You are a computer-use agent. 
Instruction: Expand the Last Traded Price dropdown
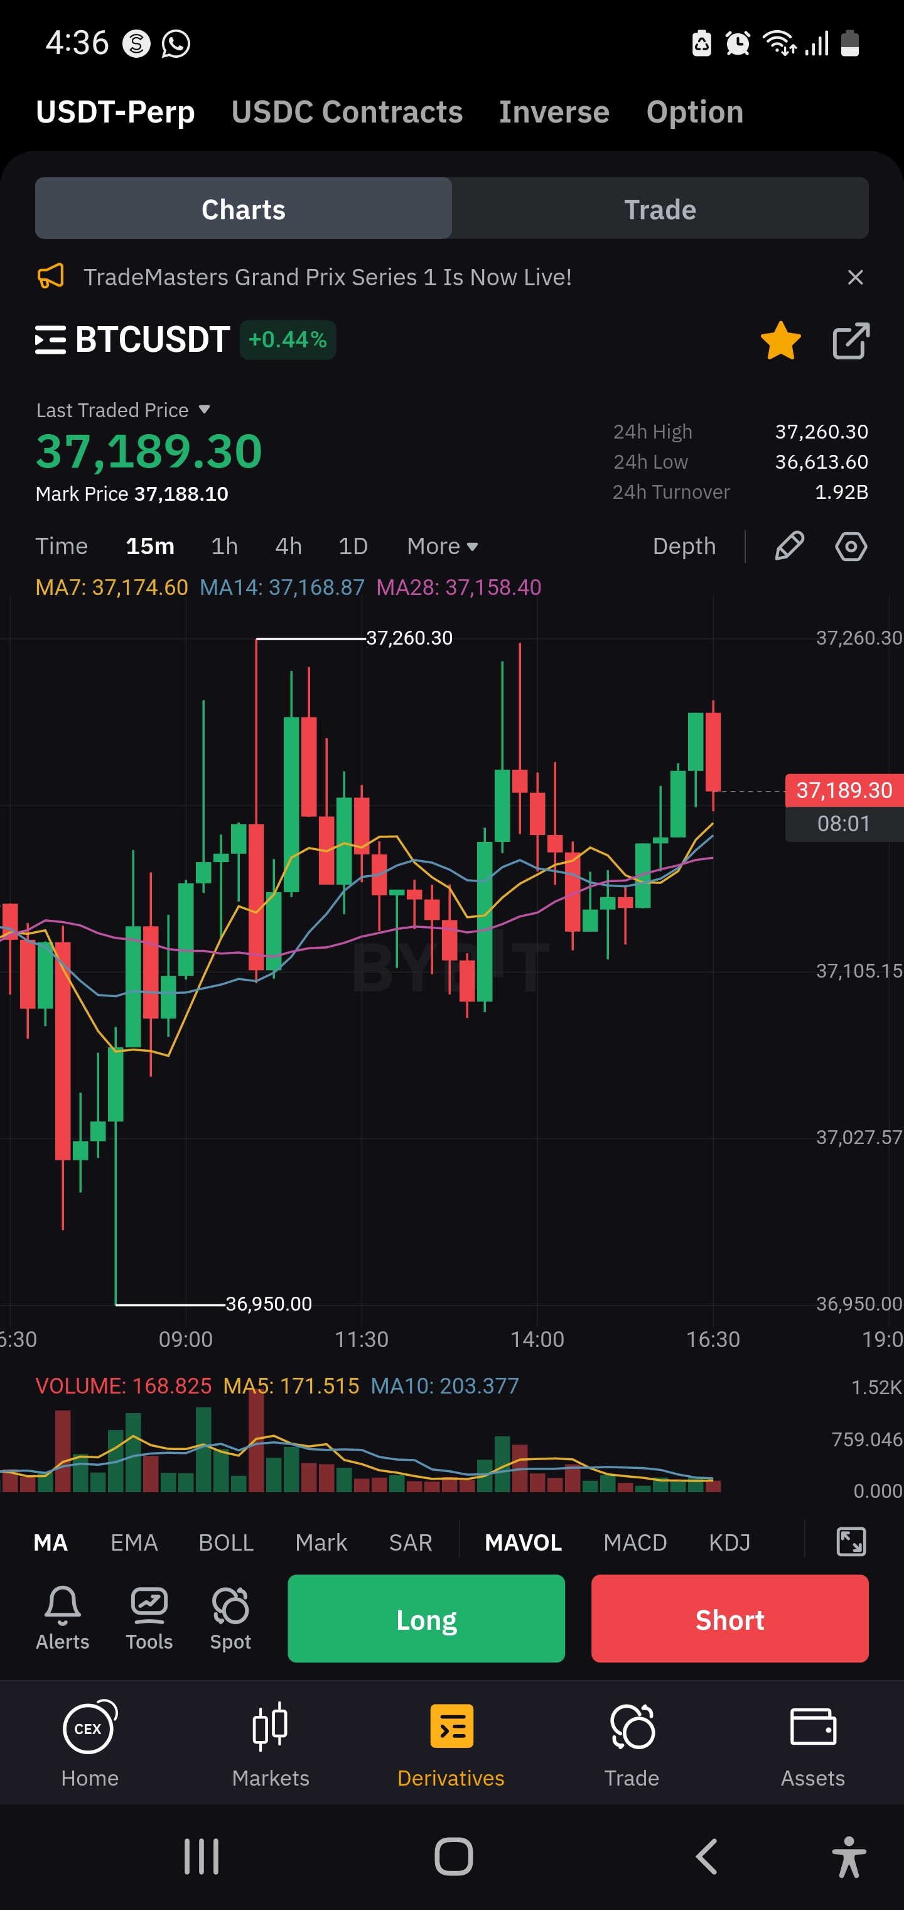pyautogui.click(x=124, y=410)
